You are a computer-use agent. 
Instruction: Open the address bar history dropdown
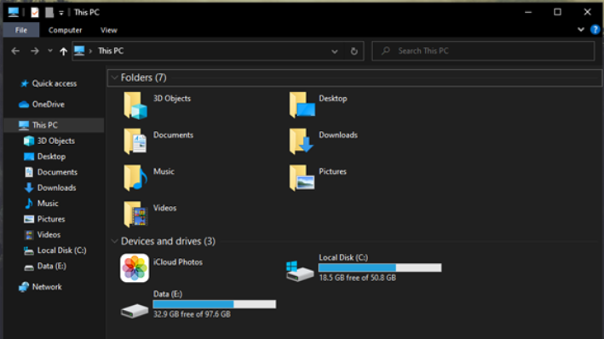pos(334,51)
